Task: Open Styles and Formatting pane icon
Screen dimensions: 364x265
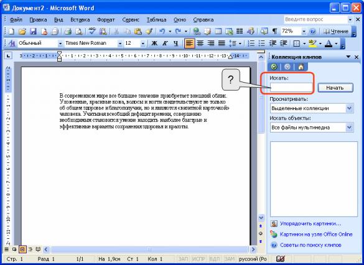Action: pos(12,44)
